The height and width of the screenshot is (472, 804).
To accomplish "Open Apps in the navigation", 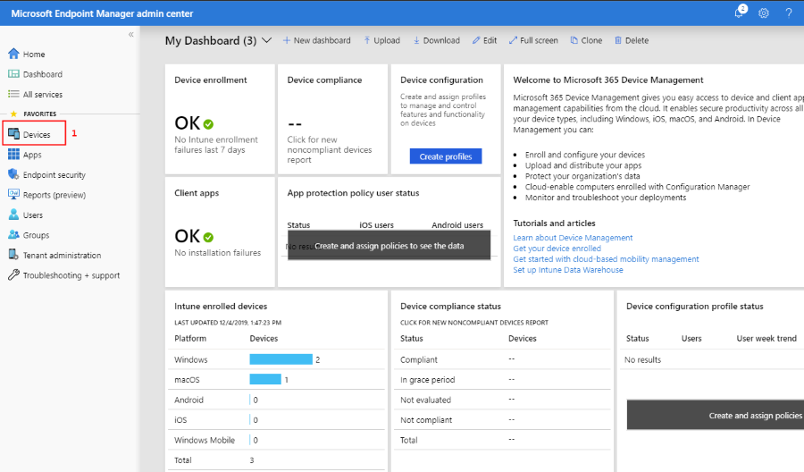I will [x=32, y=155].
